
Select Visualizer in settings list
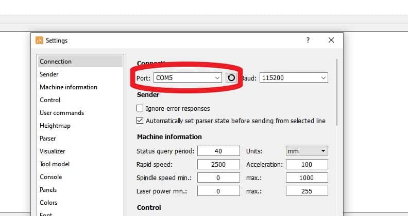point(80,151)
